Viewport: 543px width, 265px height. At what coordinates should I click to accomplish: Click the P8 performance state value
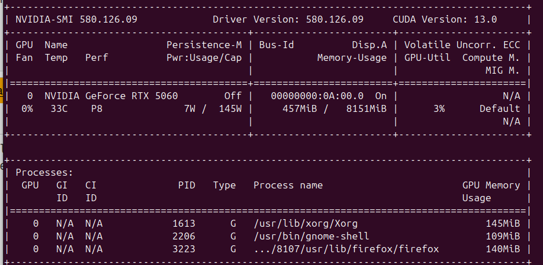pos(96,108)
